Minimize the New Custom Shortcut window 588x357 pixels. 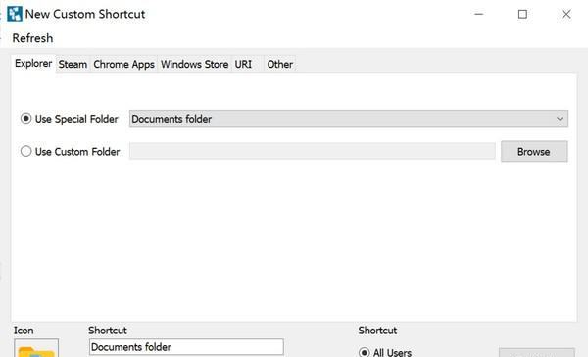(479, 14)
